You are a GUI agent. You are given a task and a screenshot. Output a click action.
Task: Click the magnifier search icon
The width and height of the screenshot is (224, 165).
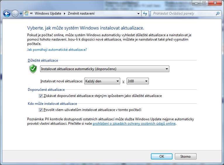tap(218, 13)
